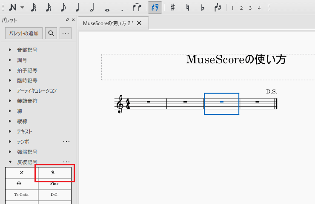Select Fine in repeat palette
This screenshot has width=315, height=204.
(54, 184)
